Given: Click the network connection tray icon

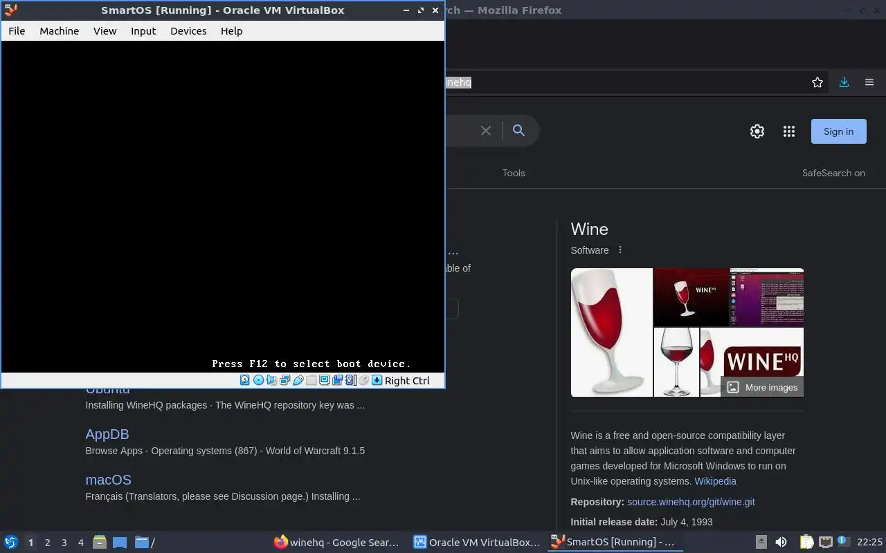Looking at the screenshot, I should pyautogui.click(x=825, y=542).
